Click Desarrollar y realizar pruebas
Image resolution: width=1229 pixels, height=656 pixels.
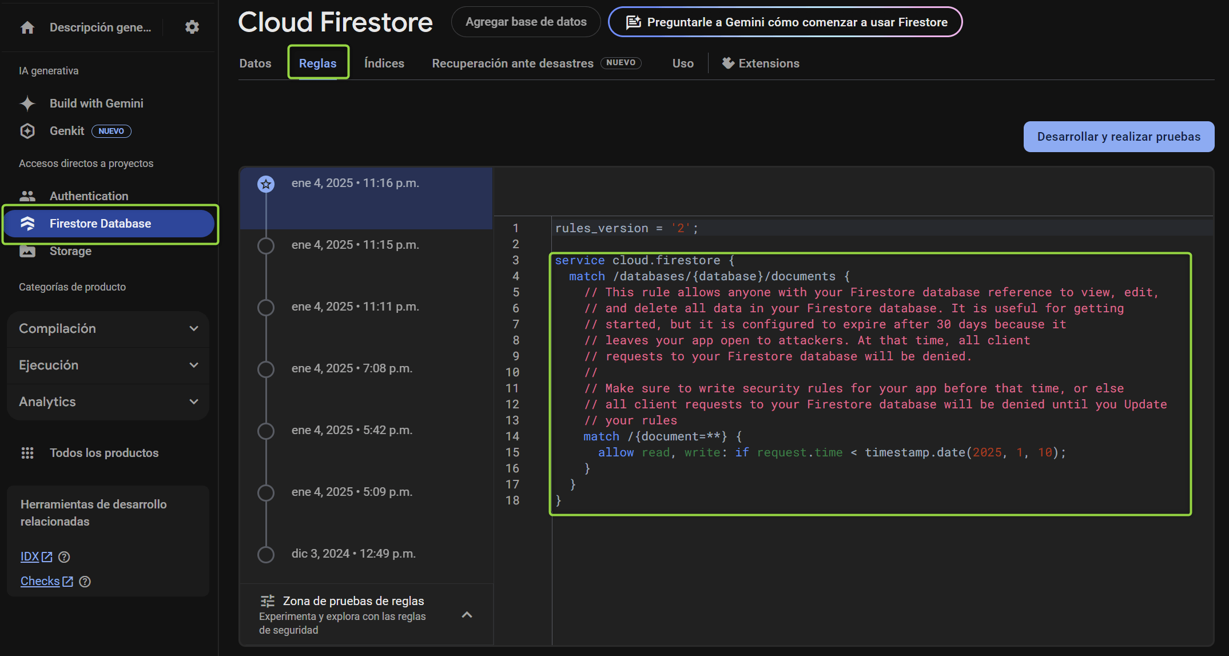1119,137
